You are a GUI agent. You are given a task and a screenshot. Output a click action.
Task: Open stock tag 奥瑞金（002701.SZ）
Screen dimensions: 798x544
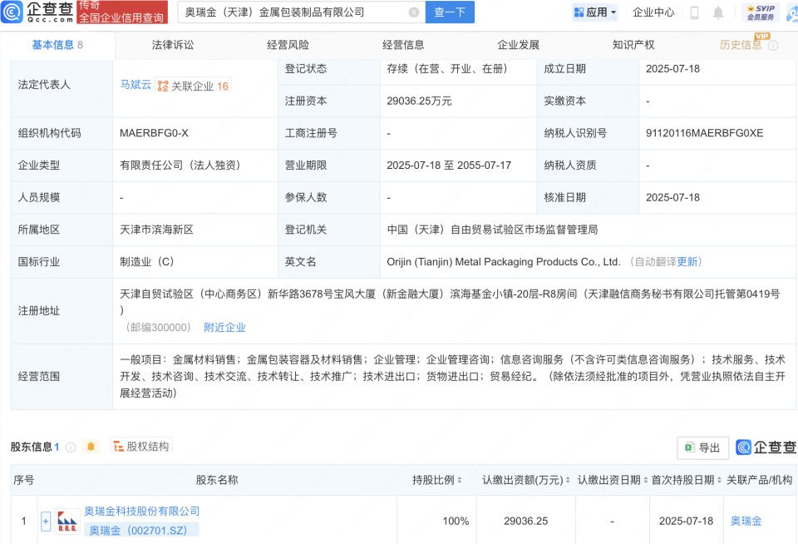[141, 530]
